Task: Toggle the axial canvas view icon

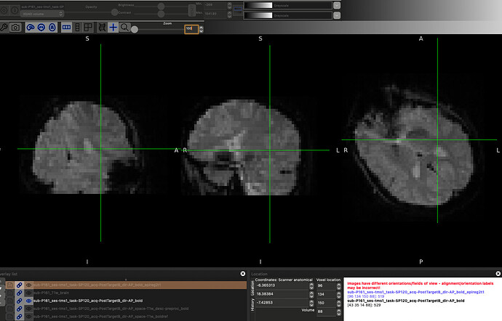Action: tap(52, 28)
